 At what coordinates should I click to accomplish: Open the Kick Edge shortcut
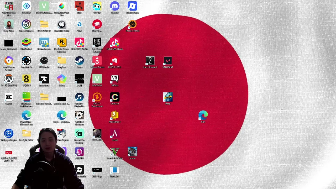tap(203, 115)
